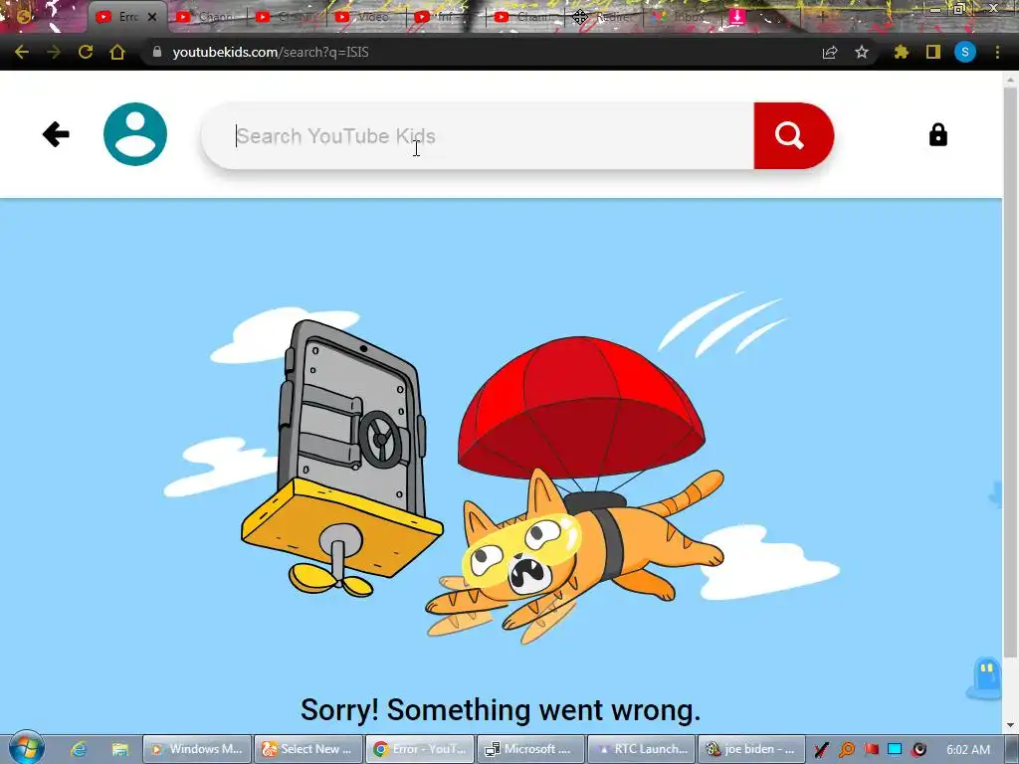The height and width of the screenshot is (764, 1019).
Task: Open the Chrome profile S avatar
Action: coord(965,52)
